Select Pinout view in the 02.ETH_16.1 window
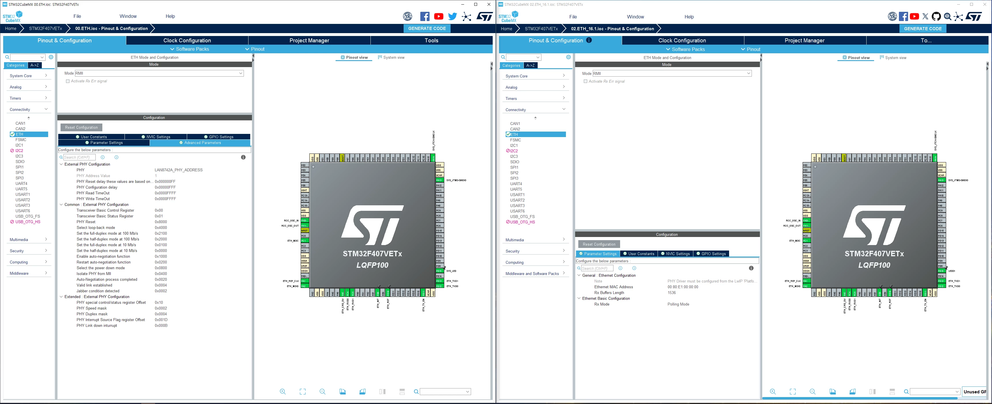The width and height of the screenshot is (992, 404). (x=856, y=58)
